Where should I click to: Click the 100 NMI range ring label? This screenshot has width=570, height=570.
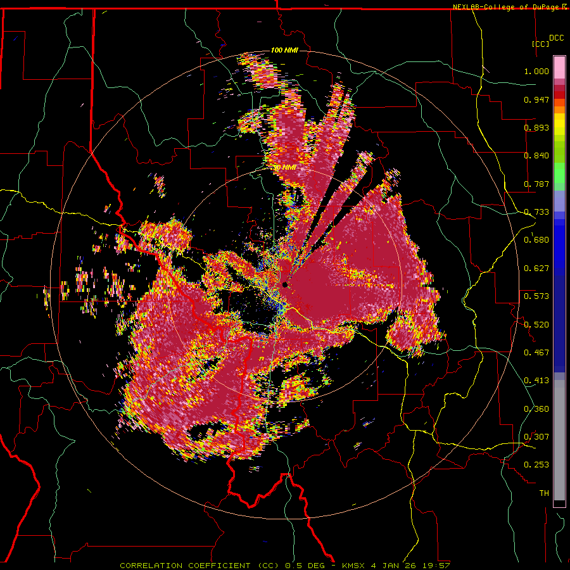pos(284,50)
